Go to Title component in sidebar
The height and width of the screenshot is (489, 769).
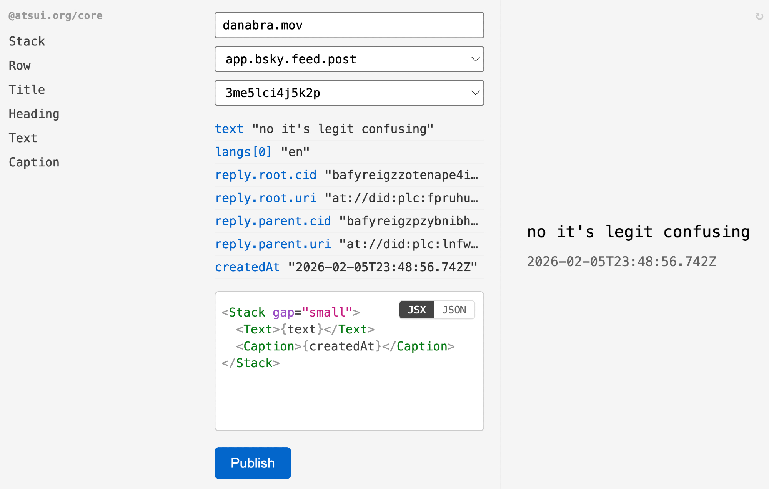(x=27, y=90)
